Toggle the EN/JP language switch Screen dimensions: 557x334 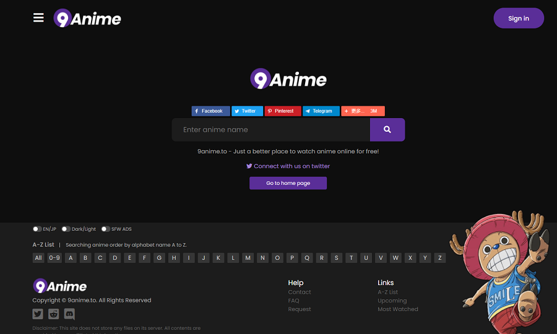[37, 229]
